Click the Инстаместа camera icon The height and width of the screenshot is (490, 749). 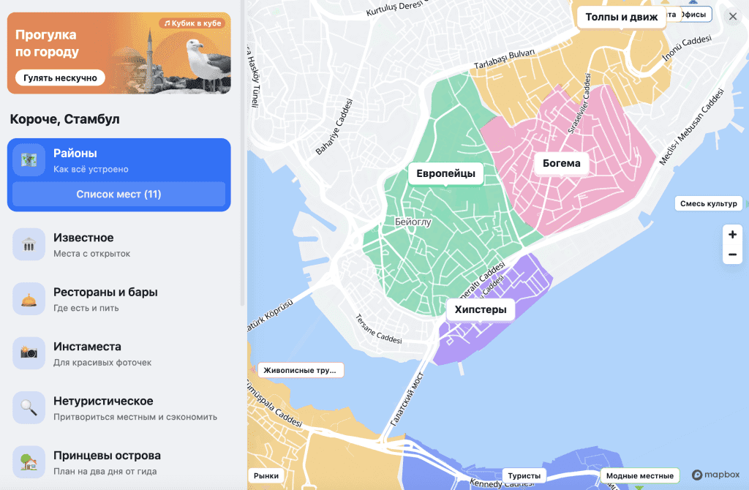[x=29, y=353]
